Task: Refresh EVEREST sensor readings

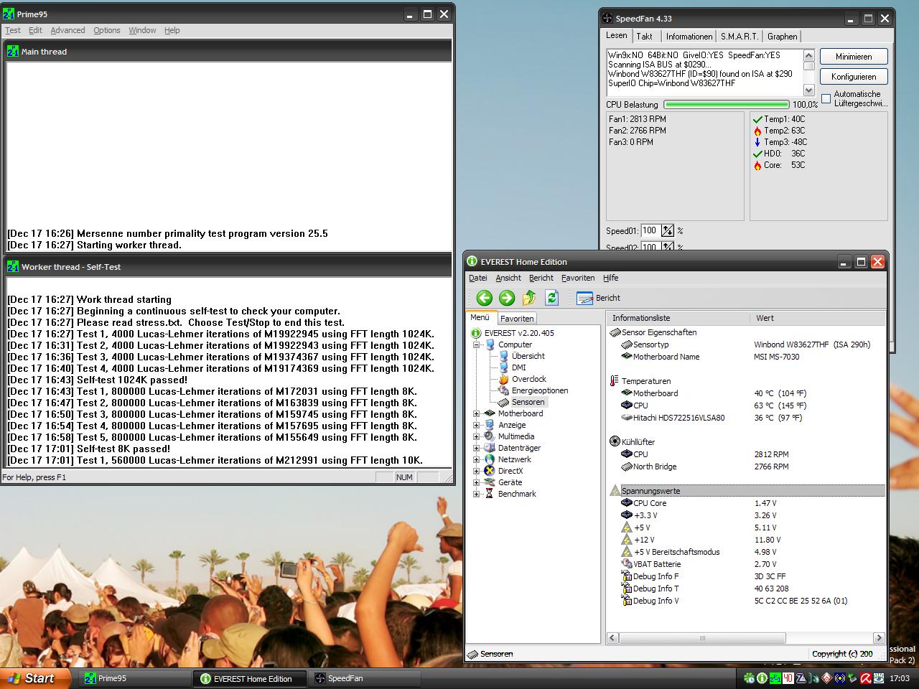Action: pyautogui.click(x=551, y=298)
